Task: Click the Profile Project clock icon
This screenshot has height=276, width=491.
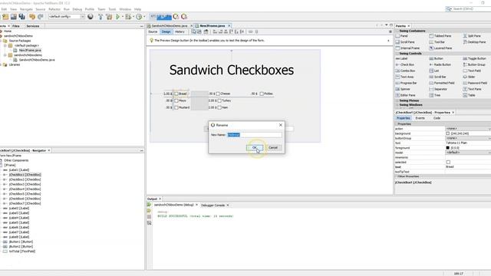Action: 139,17
